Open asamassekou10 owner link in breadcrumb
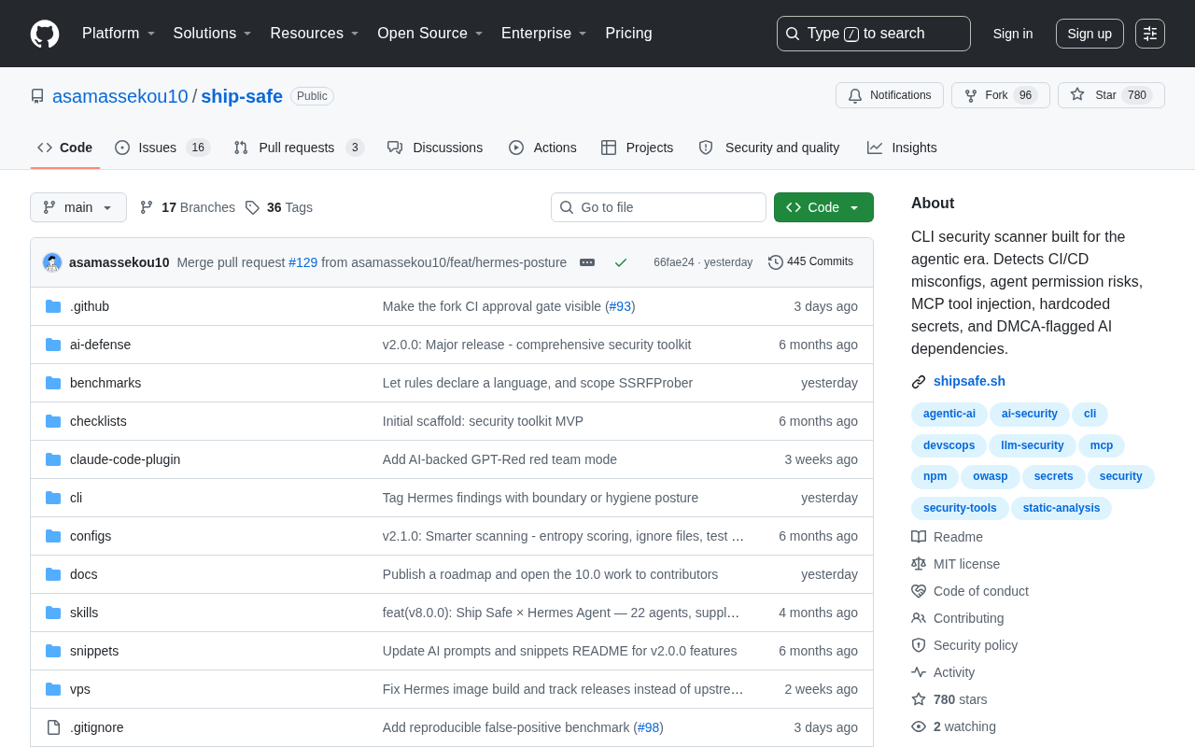1195x747 pixels. tap(120, 96)
